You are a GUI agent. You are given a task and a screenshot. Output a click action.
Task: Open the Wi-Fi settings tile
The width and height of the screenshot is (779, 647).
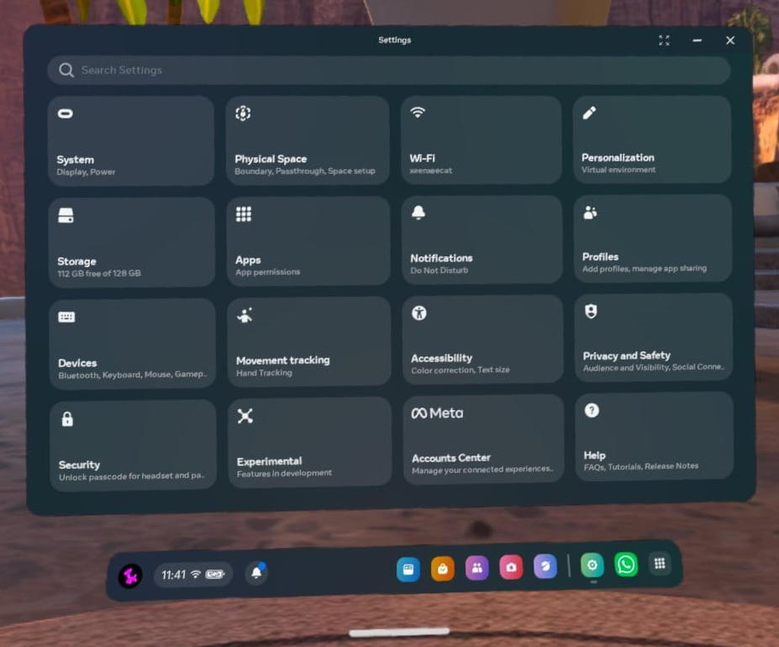click(481, 140)
